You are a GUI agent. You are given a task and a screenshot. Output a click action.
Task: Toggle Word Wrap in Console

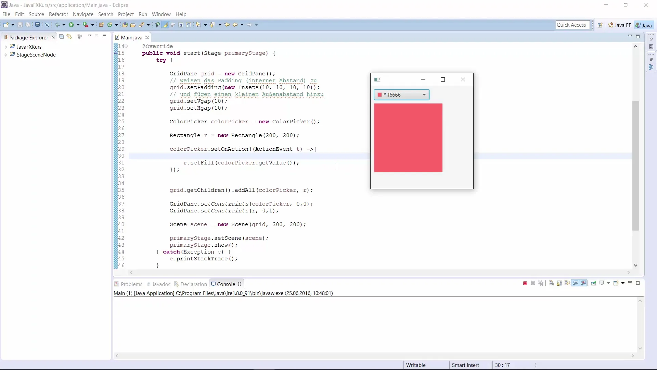pos(567,283)
